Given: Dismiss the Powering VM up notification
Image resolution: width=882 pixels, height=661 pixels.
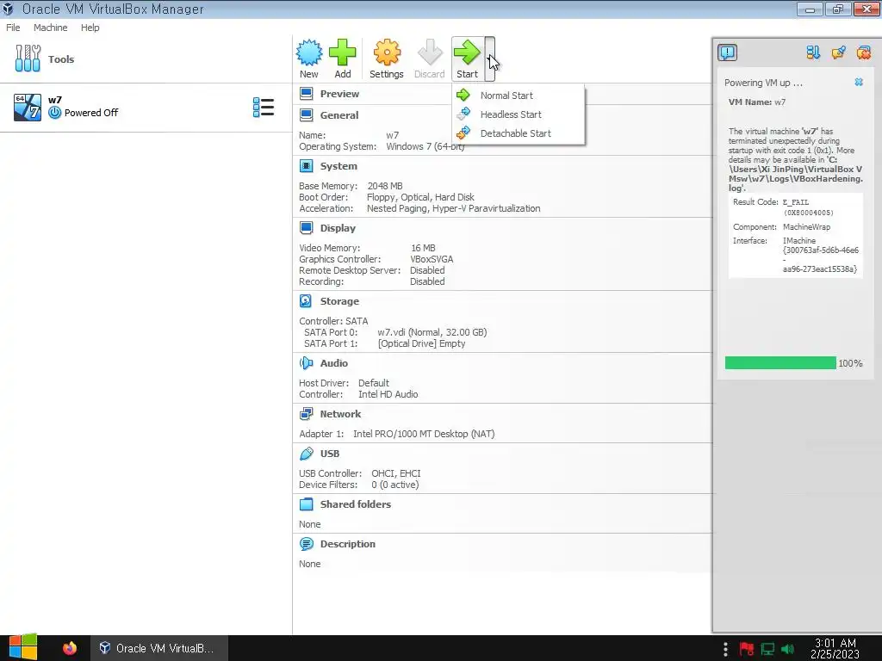Looking at the screenshot, I should point(859,82).
